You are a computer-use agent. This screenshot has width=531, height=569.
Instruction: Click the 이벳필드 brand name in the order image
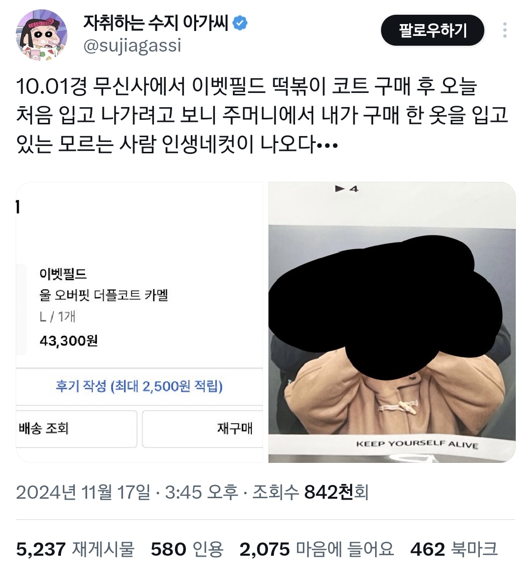pos(63,274)
